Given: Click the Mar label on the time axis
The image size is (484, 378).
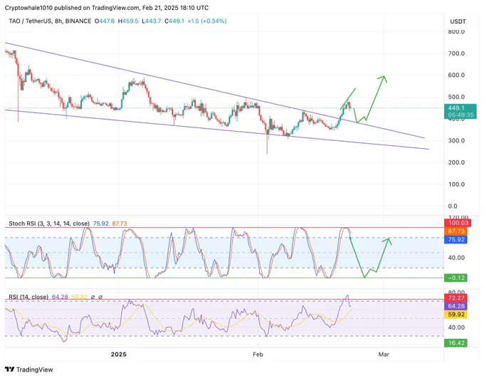Looking at the screenshot, I should (x=384, y=355).
